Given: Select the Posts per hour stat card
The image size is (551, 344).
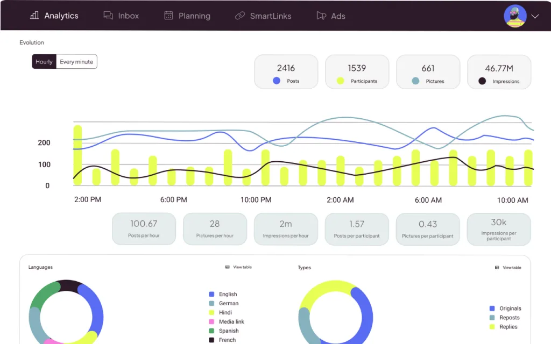Looking at the screenshot, I should tap(144, 229).
